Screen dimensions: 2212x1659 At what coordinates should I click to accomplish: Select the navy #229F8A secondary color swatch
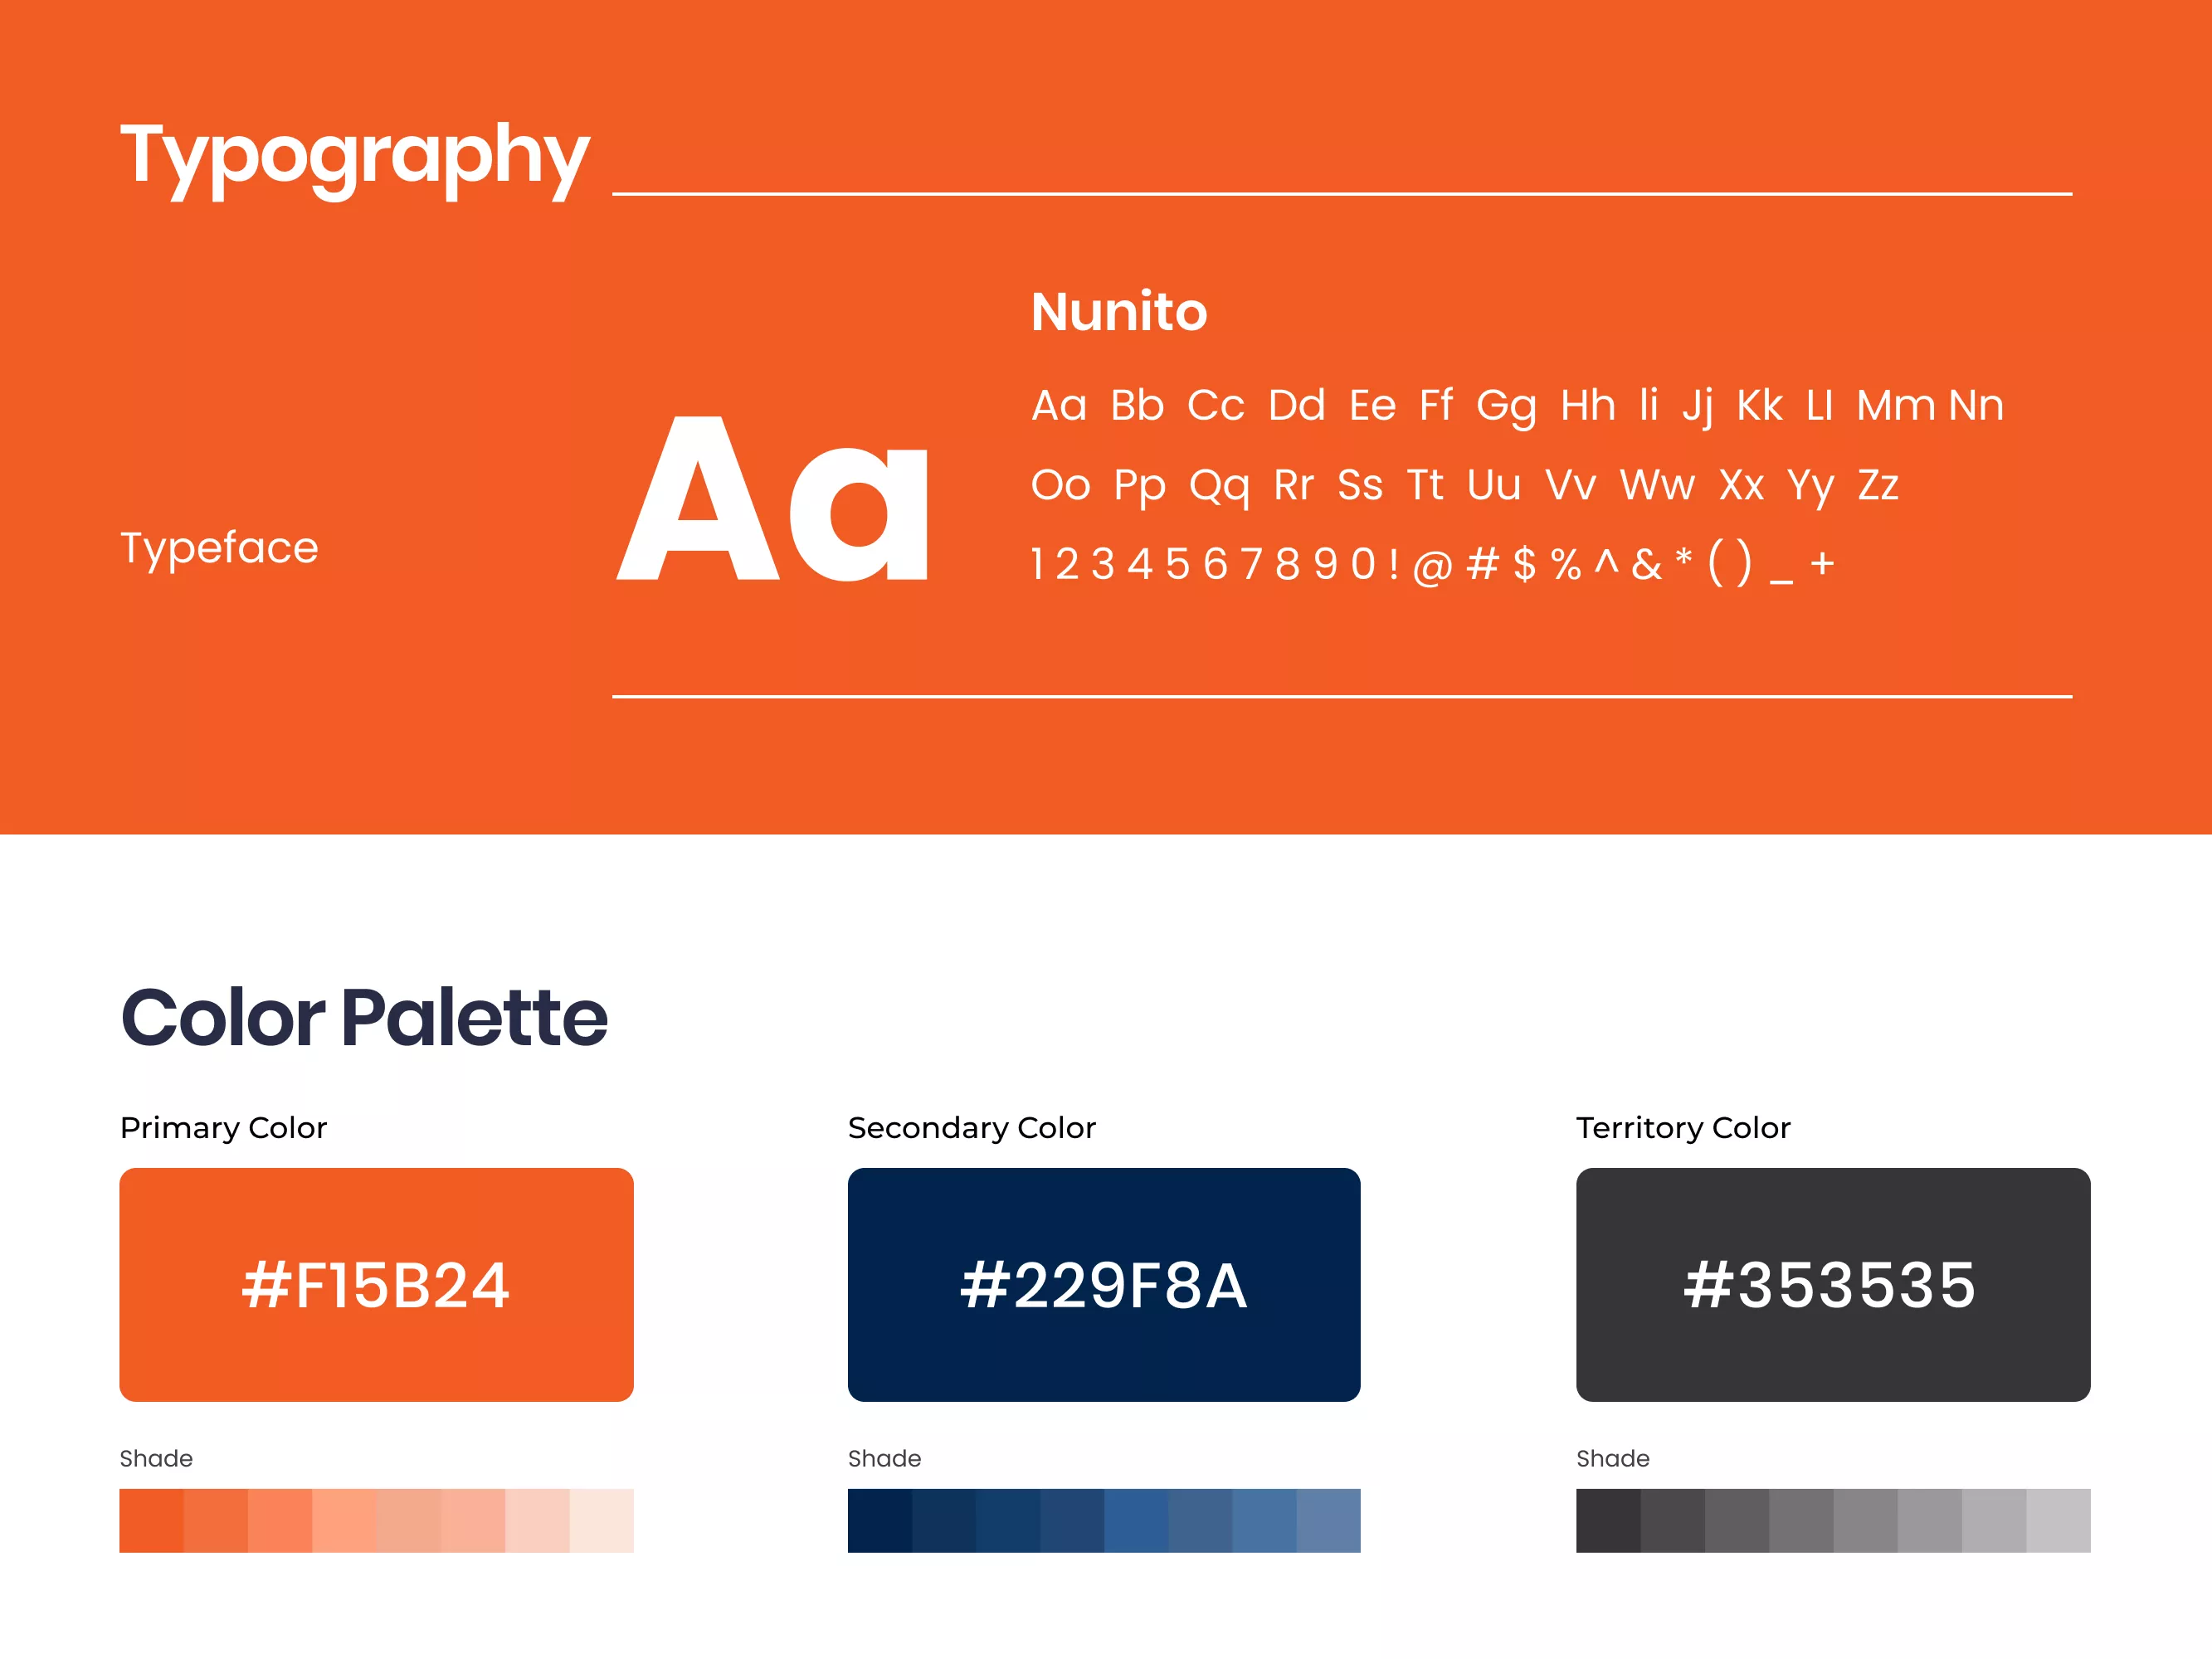[x=1103, y=1284]
